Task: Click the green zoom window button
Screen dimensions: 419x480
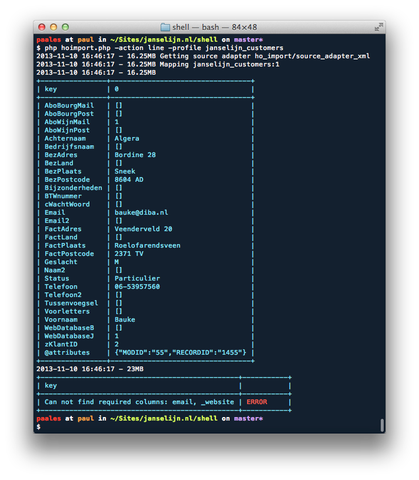Action: (x=65, y=27)
